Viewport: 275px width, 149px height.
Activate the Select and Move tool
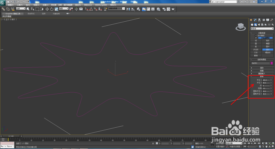tap(47, 9)
